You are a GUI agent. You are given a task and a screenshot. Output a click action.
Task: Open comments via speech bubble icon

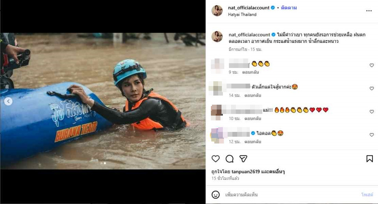[230, 158]
